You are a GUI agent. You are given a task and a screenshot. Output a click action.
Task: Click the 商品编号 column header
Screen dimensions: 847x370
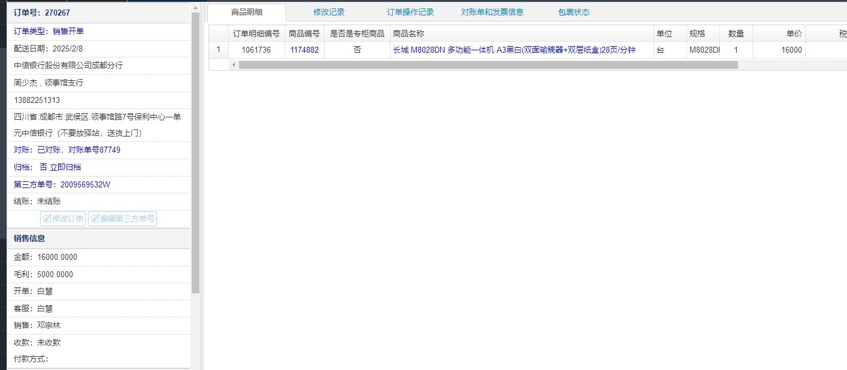(x=304, y=34)
